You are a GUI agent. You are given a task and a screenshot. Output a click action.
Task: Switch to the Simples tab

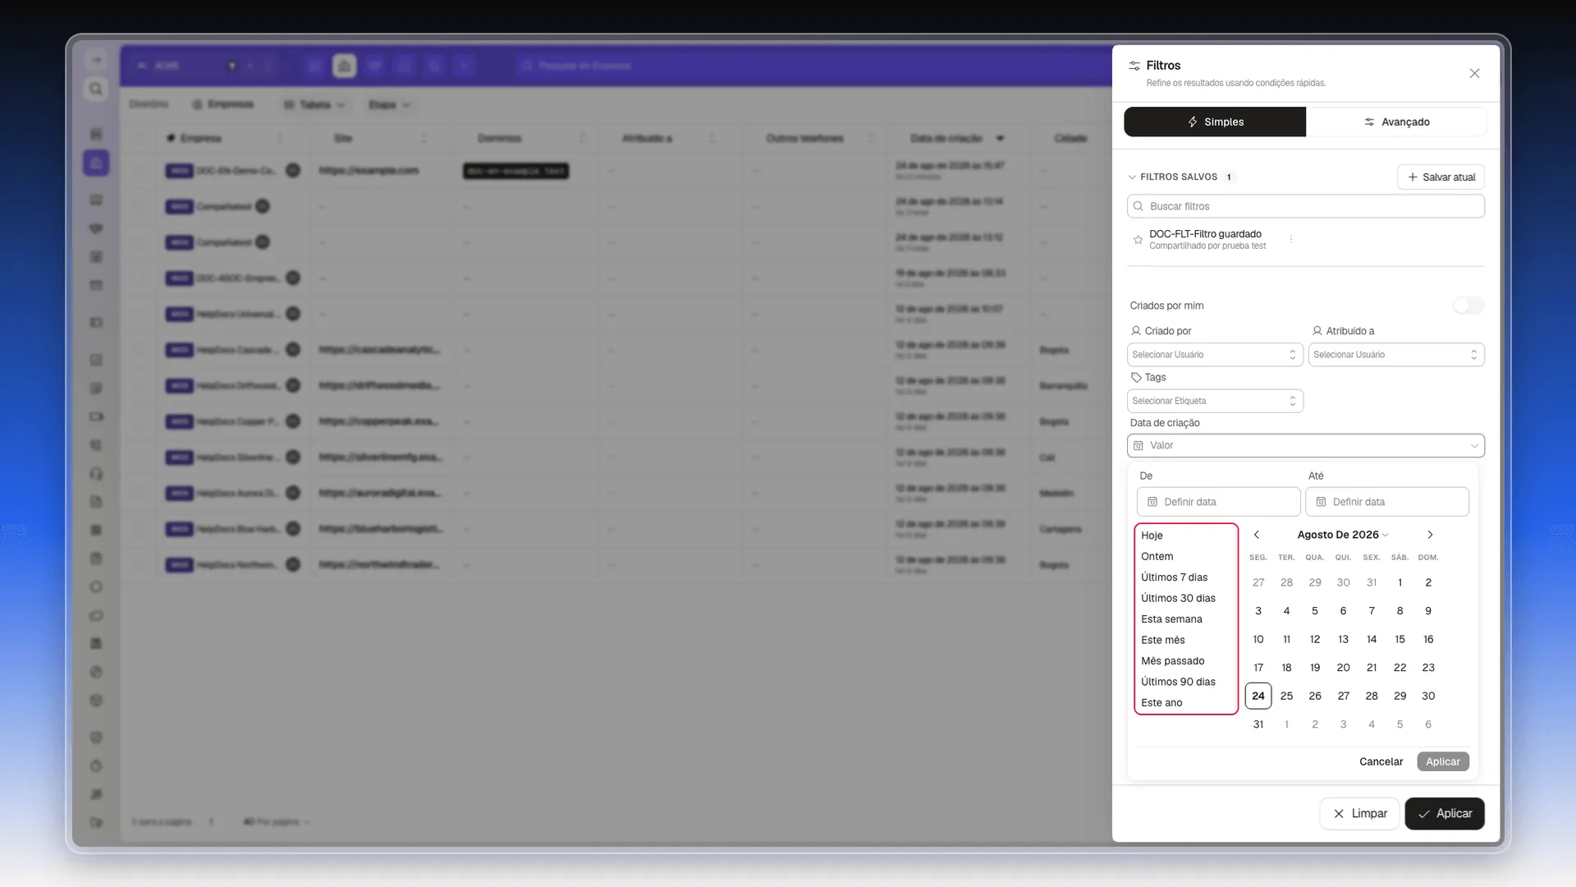tap(1215, 122)
